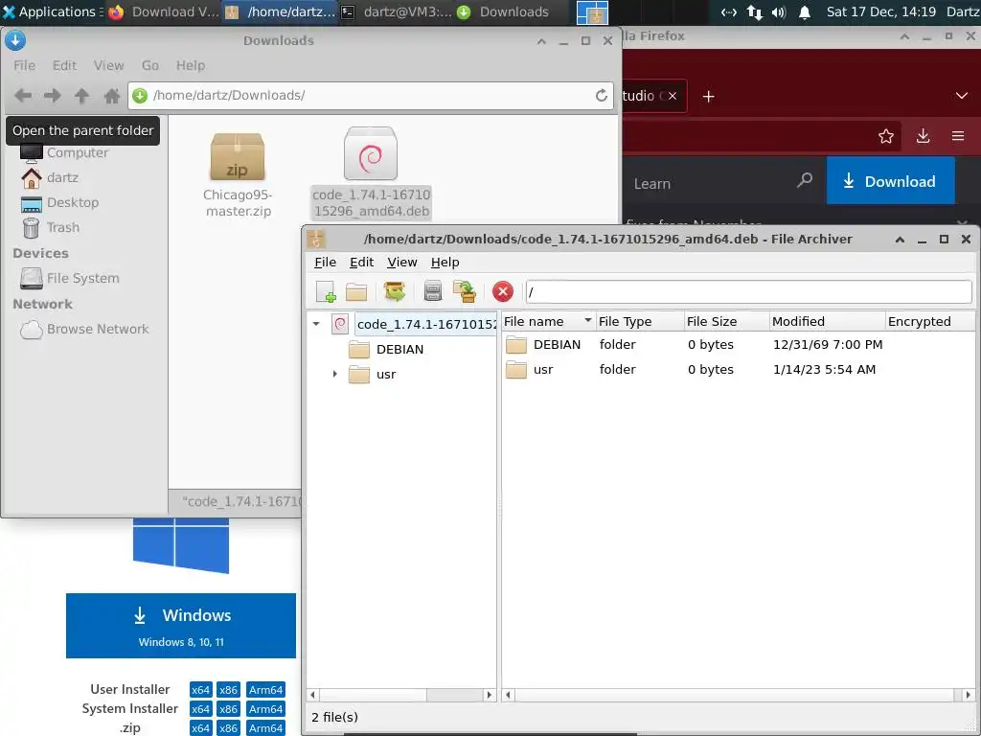Viewport: 981px width, 736px height.
Task: Go forward in Downloads file manager
Action: 53,96
